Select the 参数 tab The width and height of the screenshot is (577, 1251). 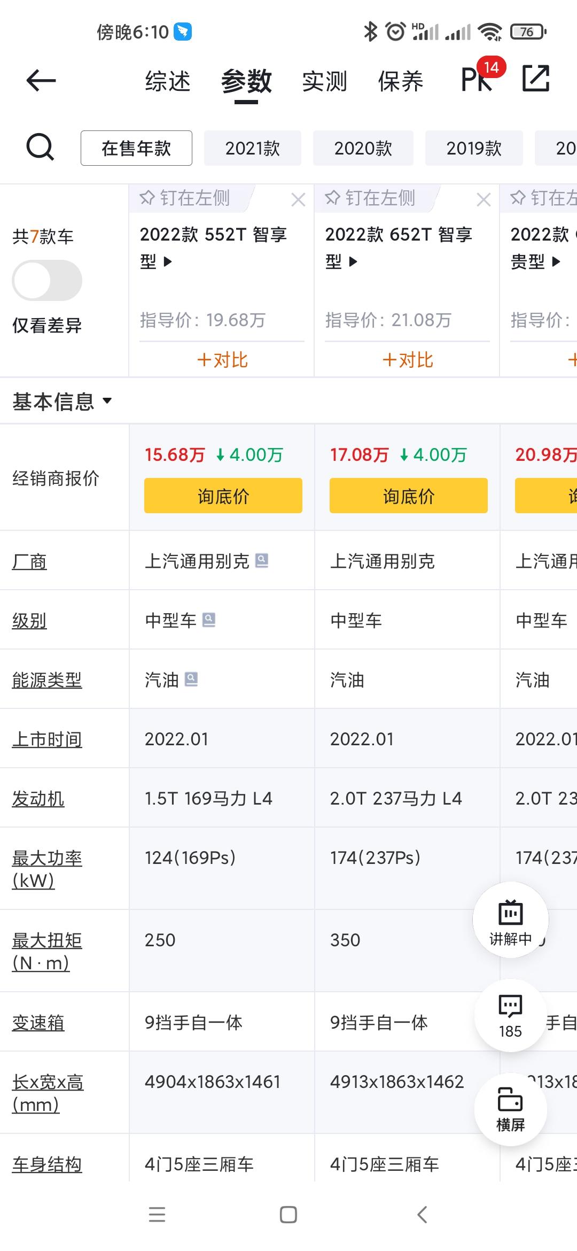[246, 81]
